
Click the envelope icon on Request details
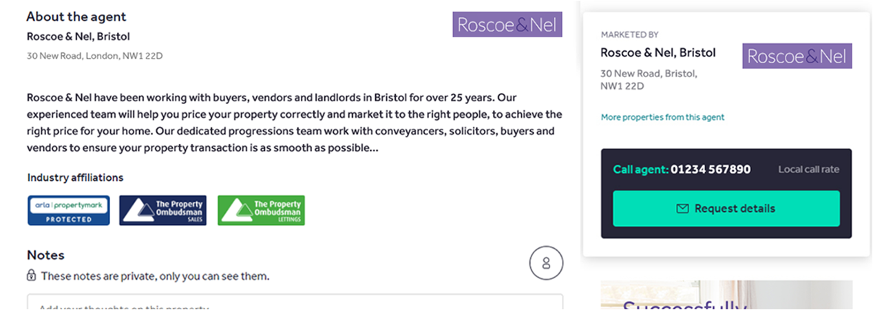click(x=683, y=209)
